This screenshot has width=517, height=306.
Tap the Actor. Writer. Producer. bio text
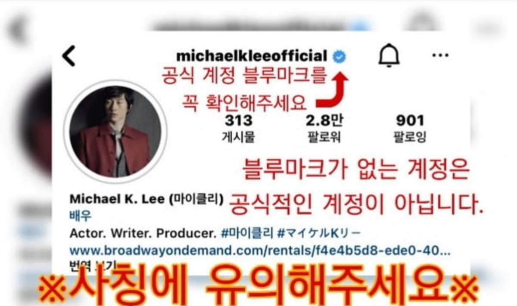(142, 234)
